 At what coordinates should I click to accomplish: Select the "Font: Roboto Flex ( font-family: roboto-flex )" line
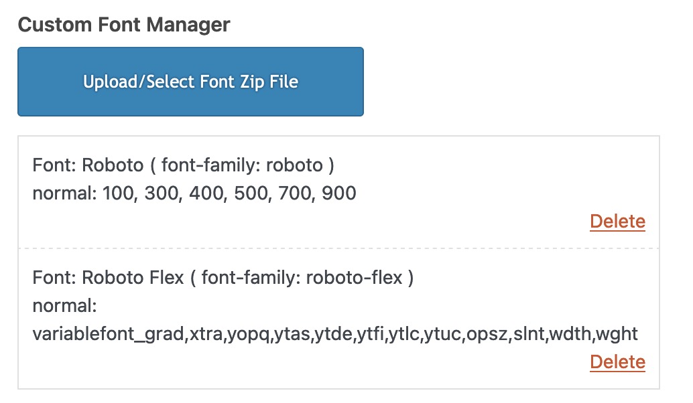[x=223, y=278]
